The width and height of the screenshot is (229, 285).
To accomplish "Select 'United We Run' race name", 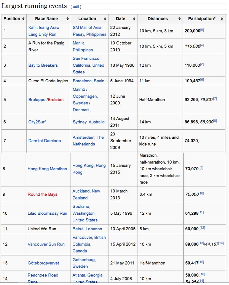I will click(42, 229).
